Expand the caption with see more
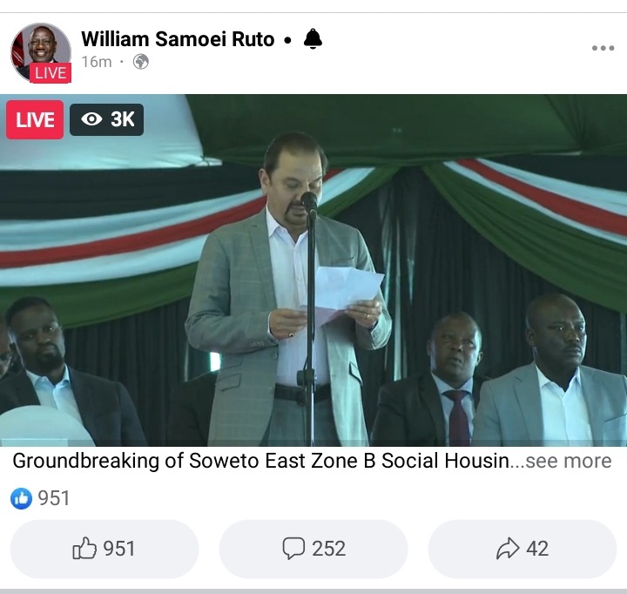The width and height of the screenshot is (627, 594). coord(568,461)
